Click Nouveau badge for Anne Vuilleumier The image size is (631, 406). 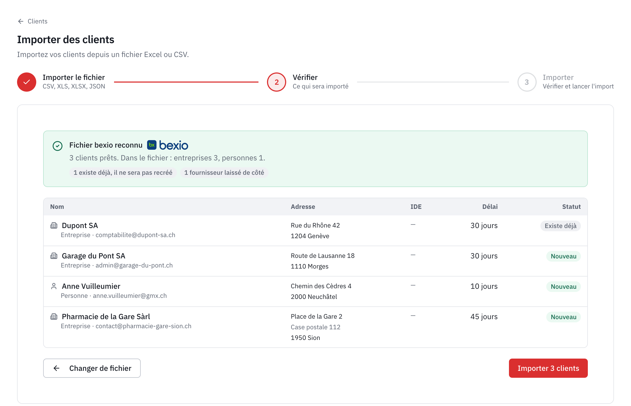tap(563, 287)
